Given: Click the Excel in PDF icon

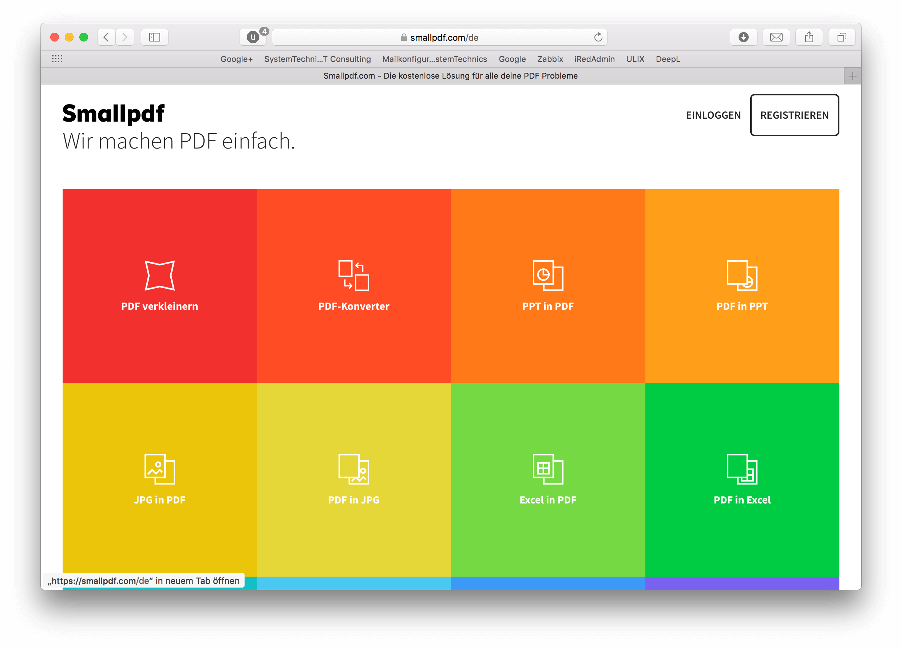Looking at the screenshot, I should point(547,469).
